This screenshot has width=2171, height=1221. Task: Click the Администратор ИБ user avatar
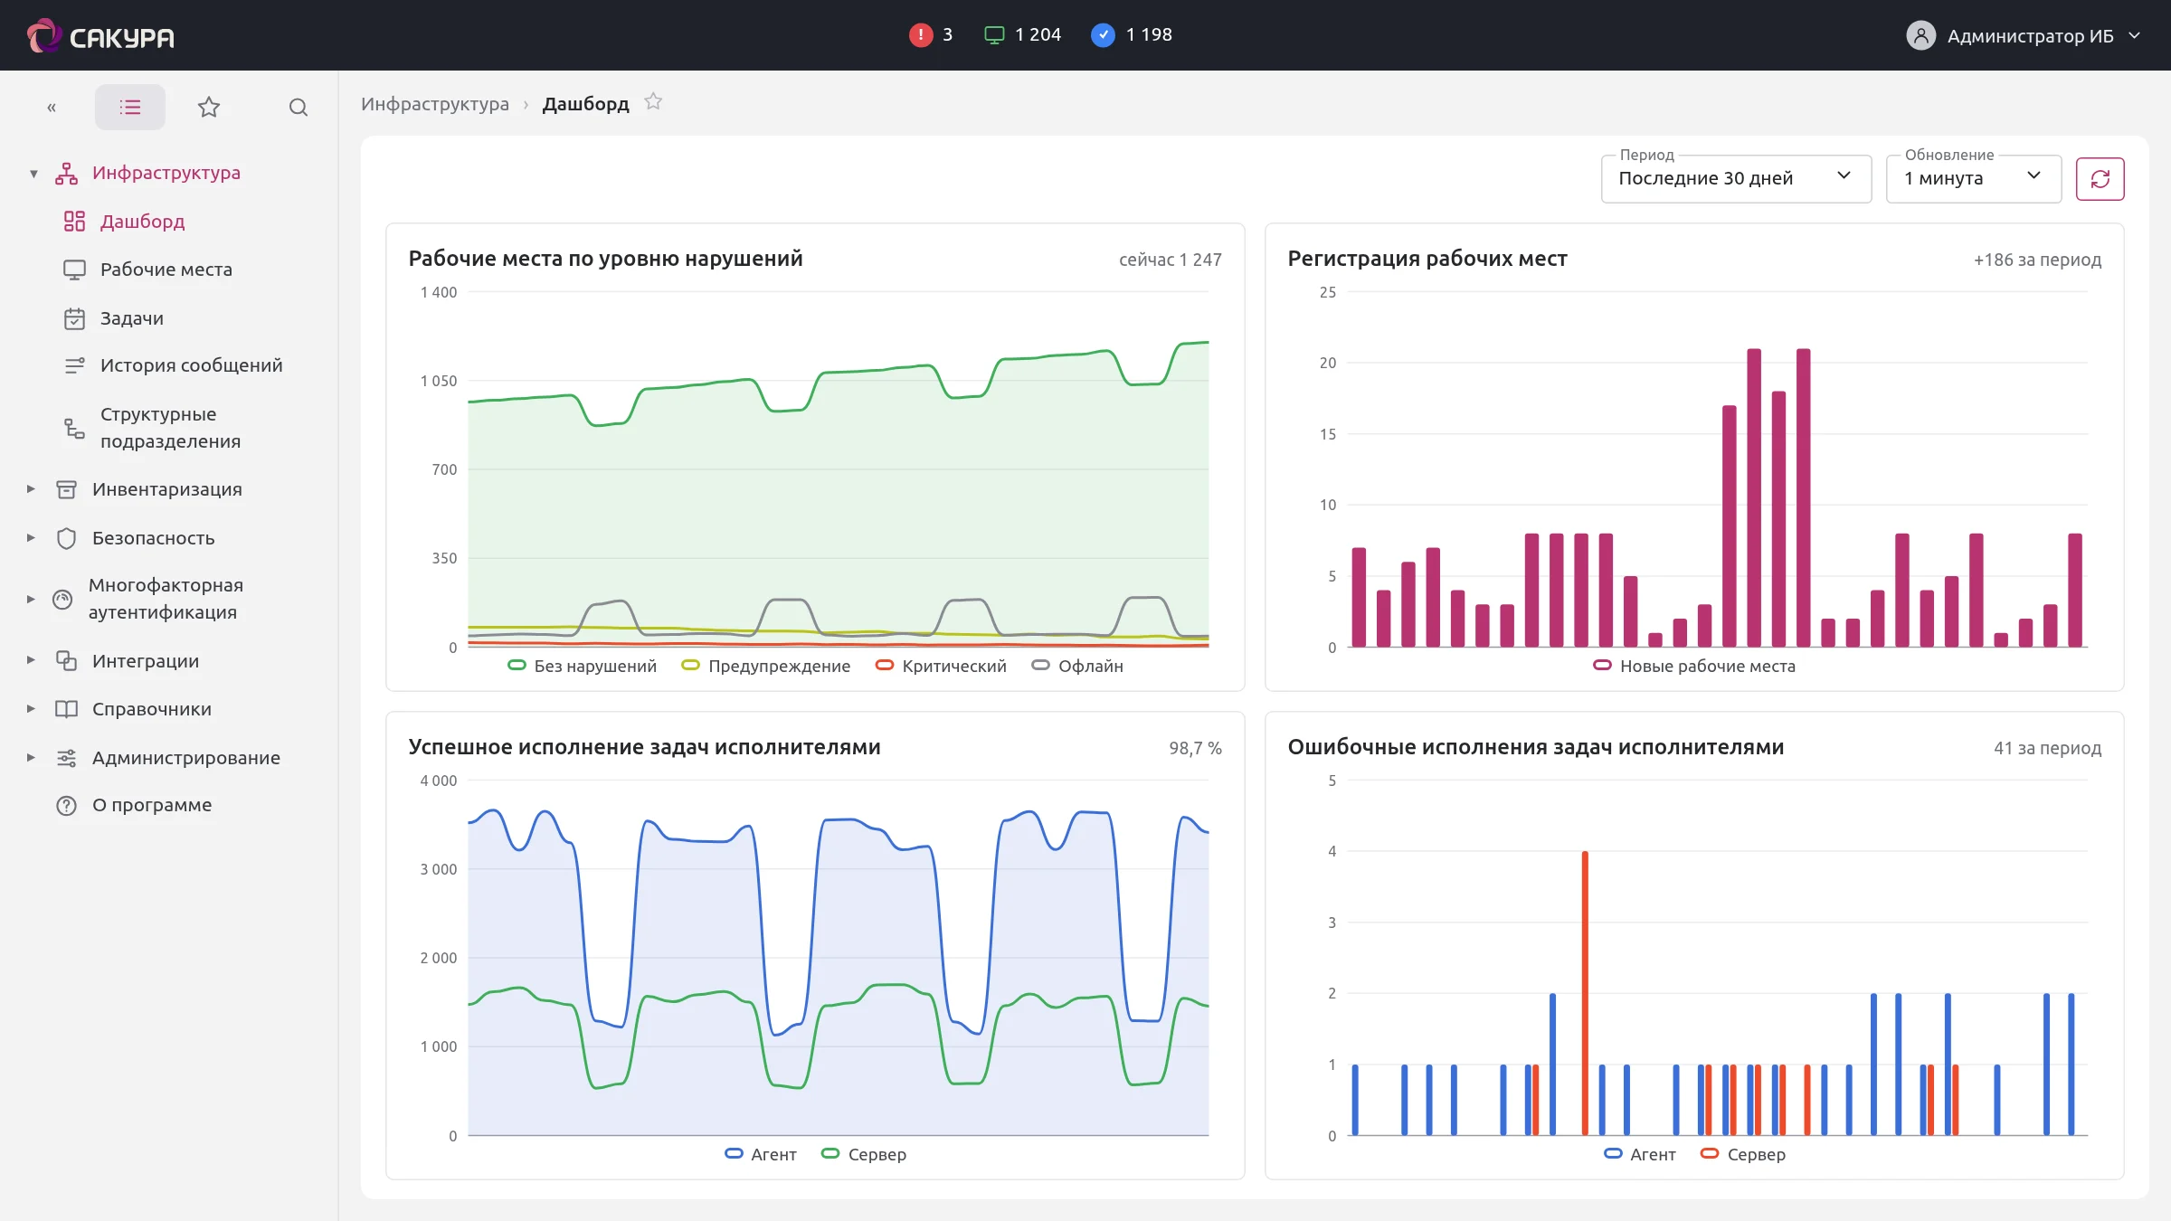tap(1920, 36)
